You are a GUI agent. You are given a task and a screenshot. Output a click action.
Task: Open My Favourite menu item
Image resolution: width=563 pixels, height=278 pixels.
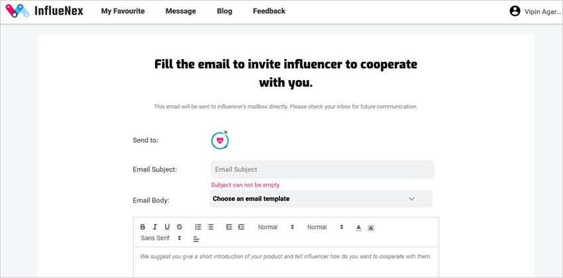point(123,11)
